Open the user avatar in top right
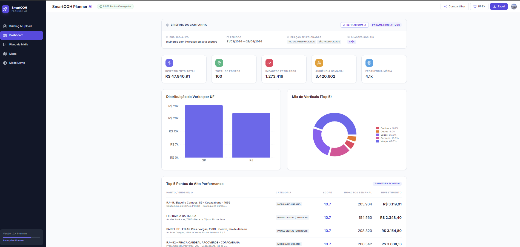 [514, 7]
